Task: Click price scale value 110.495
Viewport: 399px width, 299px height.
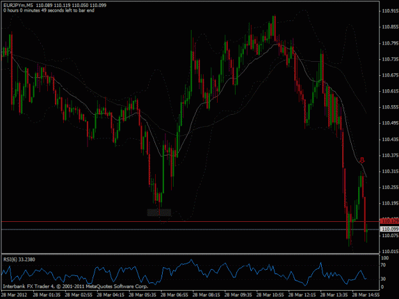Action: 390,123
